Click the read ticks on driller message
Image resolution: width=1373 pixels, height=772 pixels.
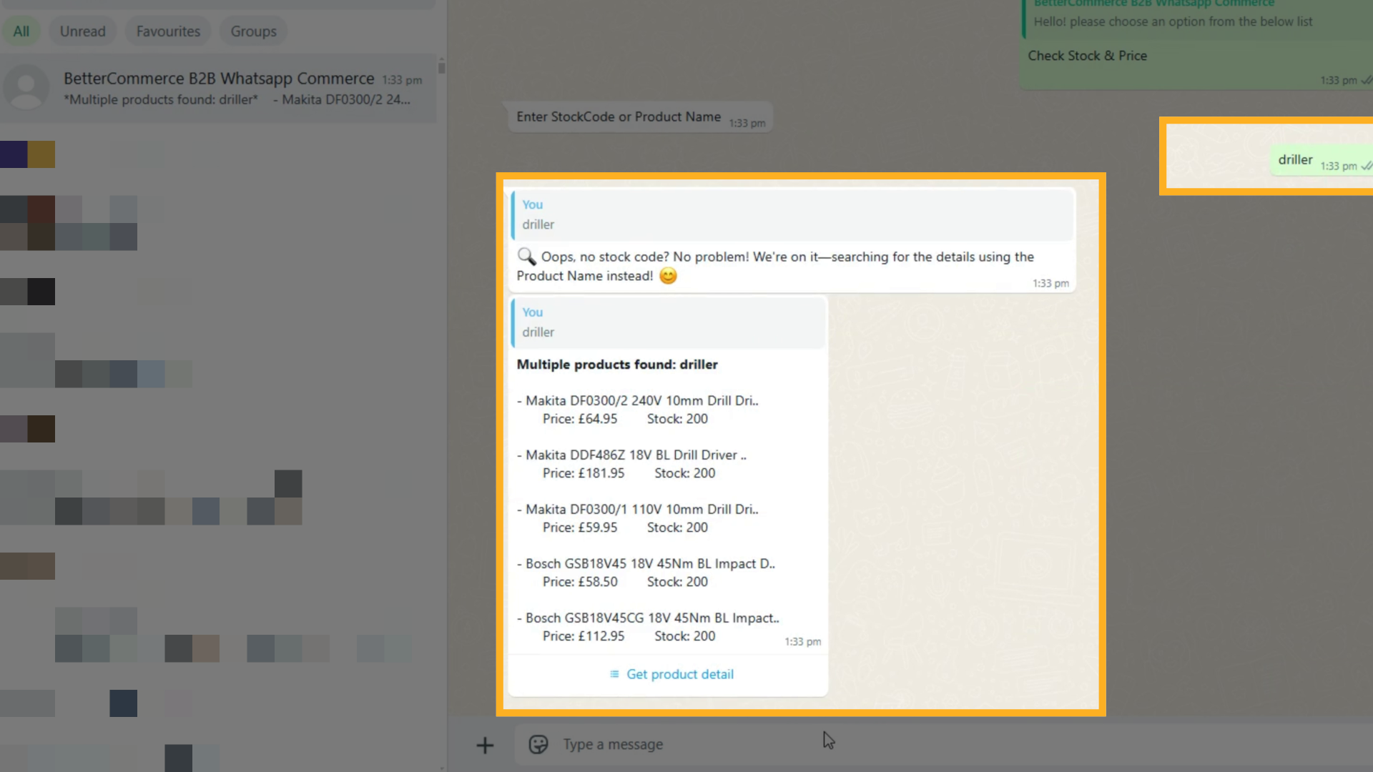point(1366,166)
